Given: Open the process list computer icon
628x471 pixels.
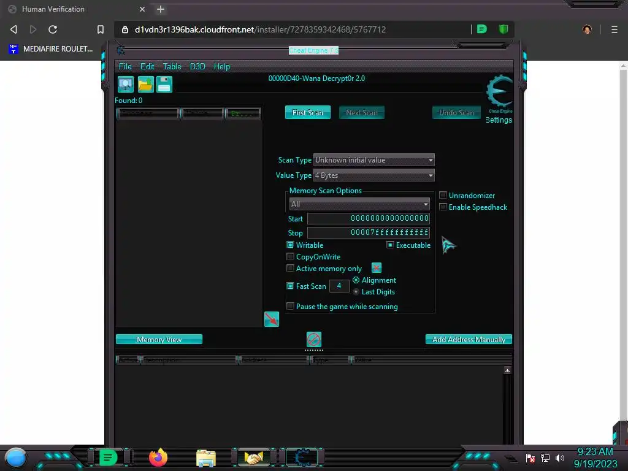Looking at the screenshot, I should (126, 85).
